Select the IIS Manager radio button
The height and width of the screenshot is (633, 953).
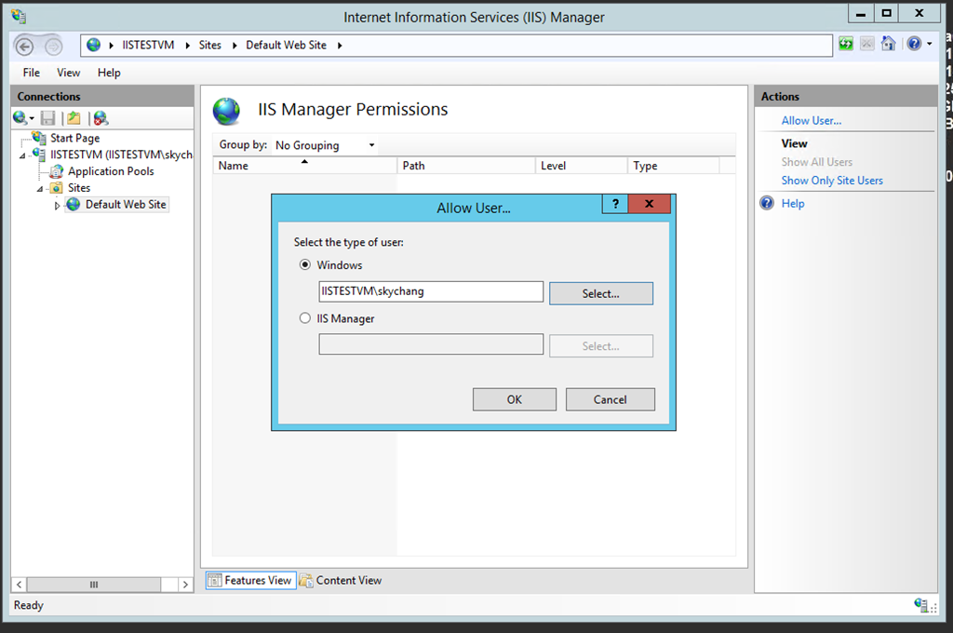[305, 318]
